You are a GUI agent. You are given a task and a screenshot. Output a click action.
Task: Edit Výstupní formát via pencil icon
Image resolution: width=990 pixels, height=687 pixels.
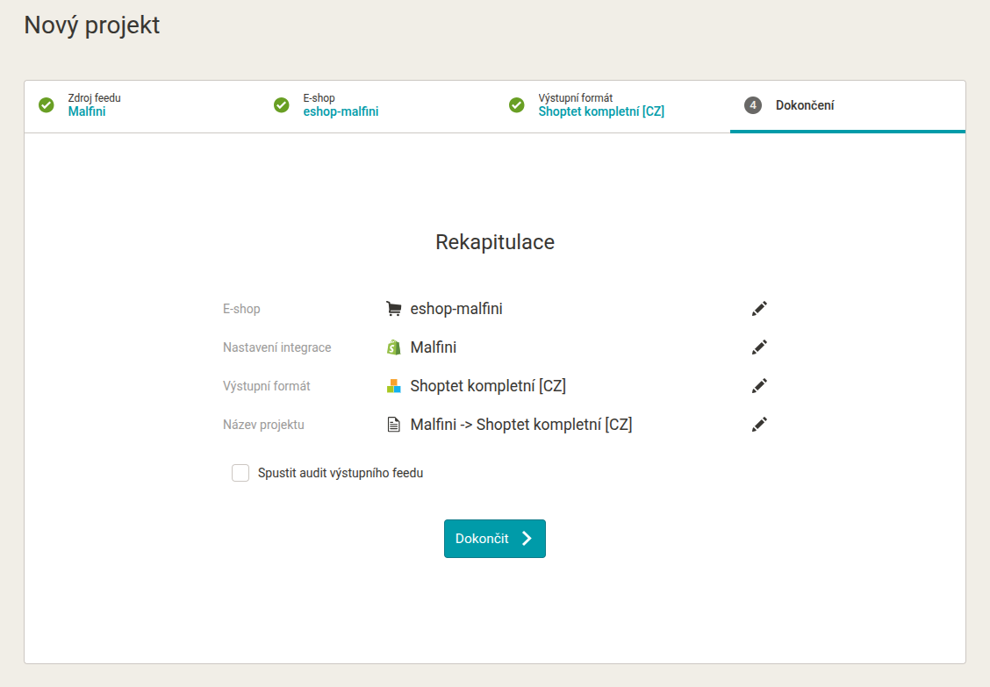[x=759, y=386]
